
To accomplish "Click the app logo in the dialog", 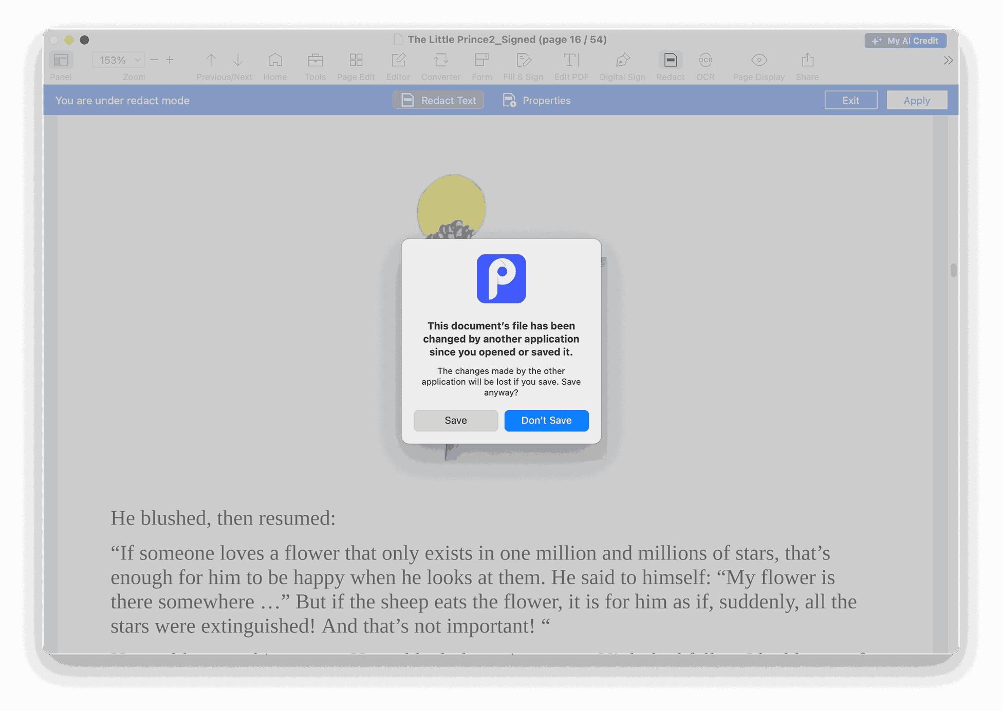I will (501, 278).
